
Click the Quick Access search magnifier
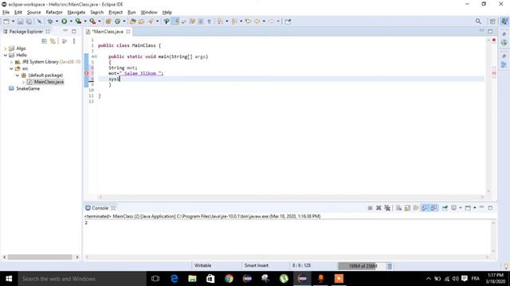coord(478,21)
